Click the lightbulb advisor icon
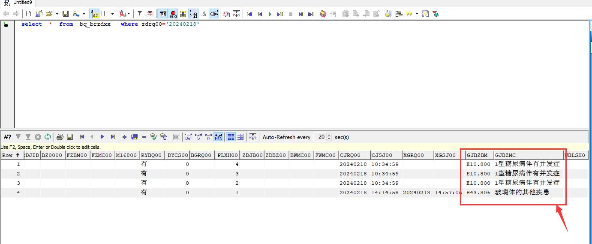Viewport: 592px width, 244px height. (425, 14)
